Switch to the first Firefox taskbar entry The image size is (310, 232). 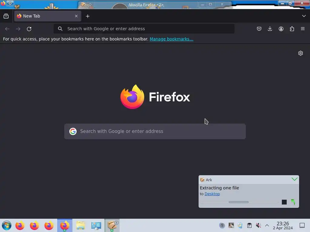(x=20, y=225)
